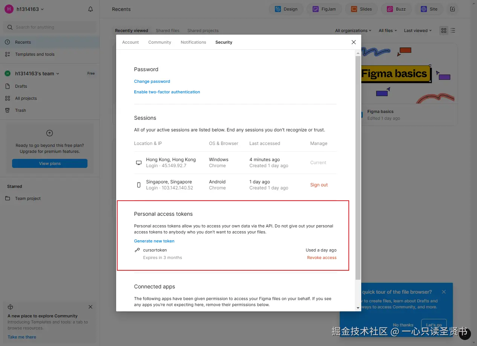Click the import file icon button

[453, 9]
